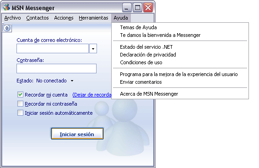This screenshot has height=168, width=259.
Task: Click the Contraseña password field
Action: click(x=56, y=68)
